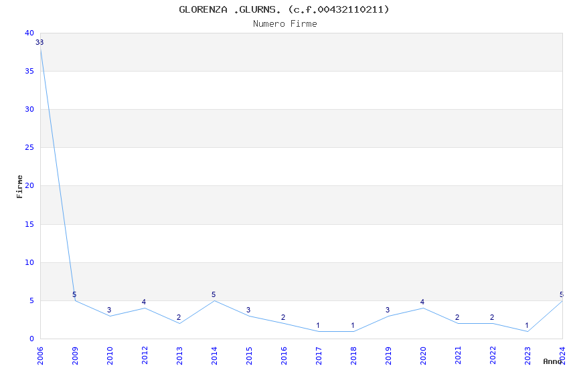Select the year label 2019 on x-axis

tap(389, 356)
